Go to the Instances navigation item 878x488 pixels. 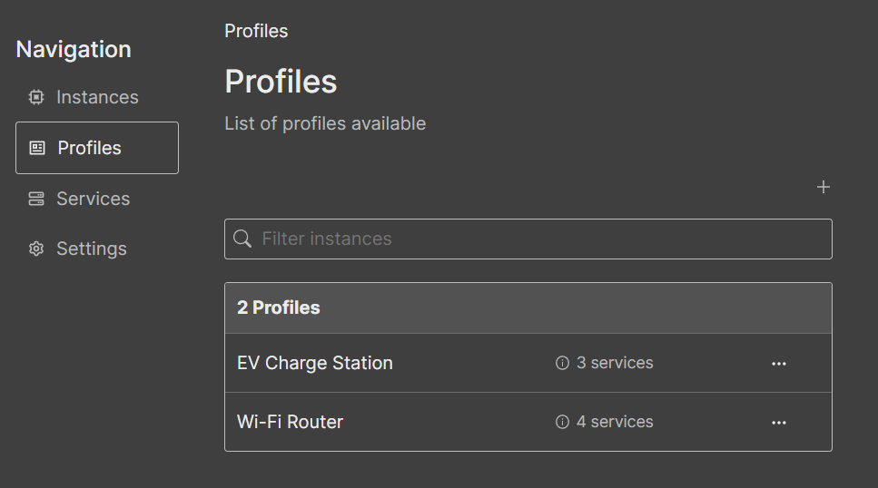(97, 97)
